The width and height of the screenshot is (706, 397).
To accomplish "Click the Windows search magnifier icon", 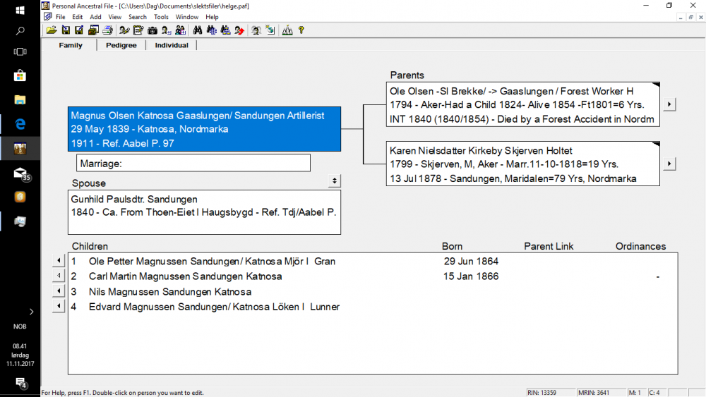I will point(20,30).
